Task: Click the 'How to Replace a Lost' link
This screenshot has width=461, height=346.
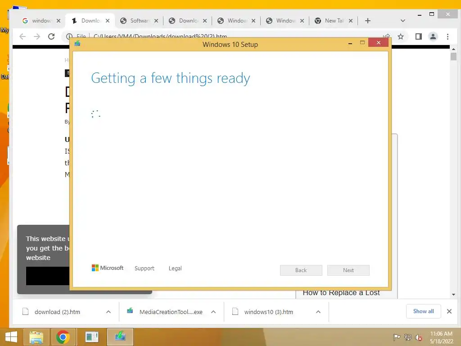Action: pyautogui.click(x=341, y=292)
